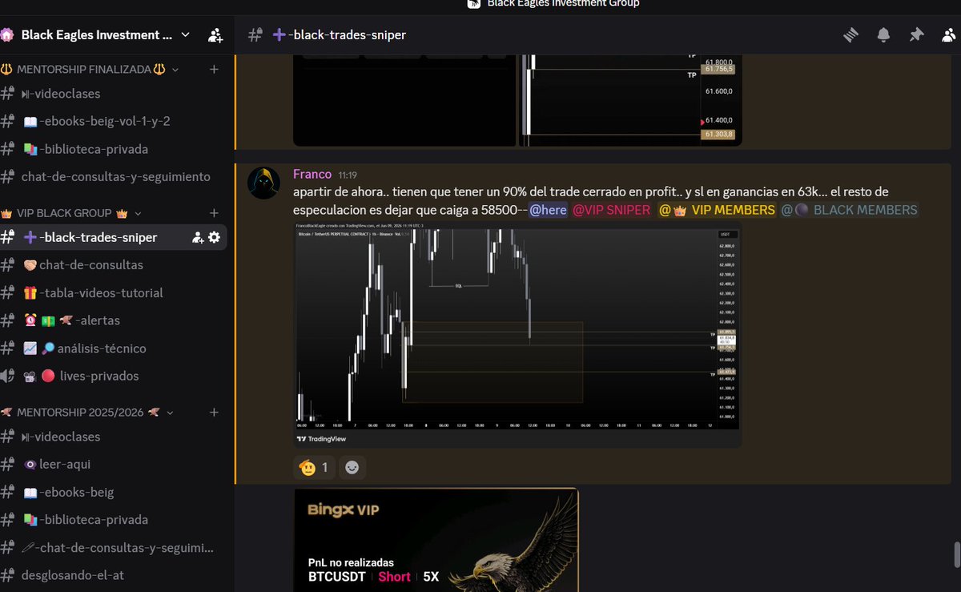961x592 pixels.
Task: Click Franco's profile avatar
Action: [x=263, y=183]
